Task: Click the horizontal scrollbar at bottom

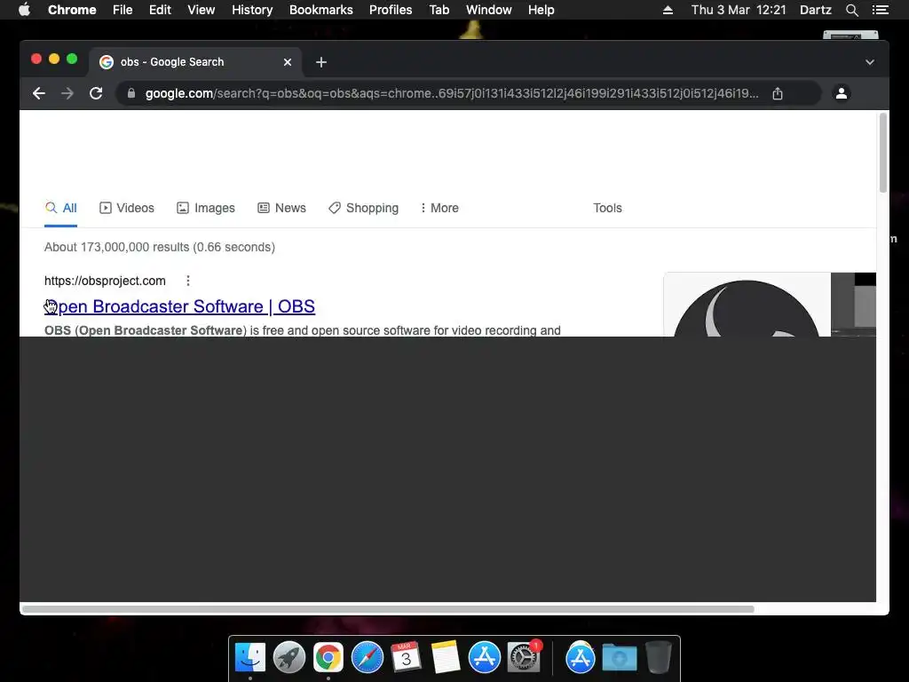Action: click(x=388, y=609)
